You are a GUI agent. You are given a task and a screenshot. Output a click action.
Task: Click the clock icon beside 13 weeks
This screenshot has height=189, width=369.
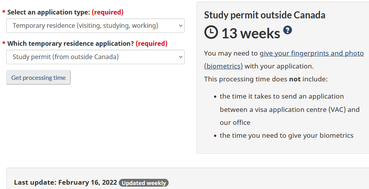(211, 32)
